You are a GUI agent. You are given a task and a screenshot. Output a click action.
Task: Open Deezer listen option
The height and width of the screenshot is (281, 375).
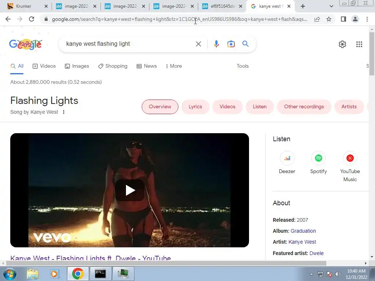[287, 162]
